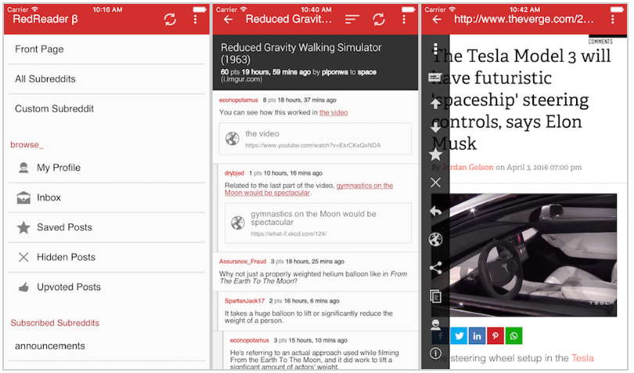Tap econopotamus comment posted 15 hours ago

321,350
